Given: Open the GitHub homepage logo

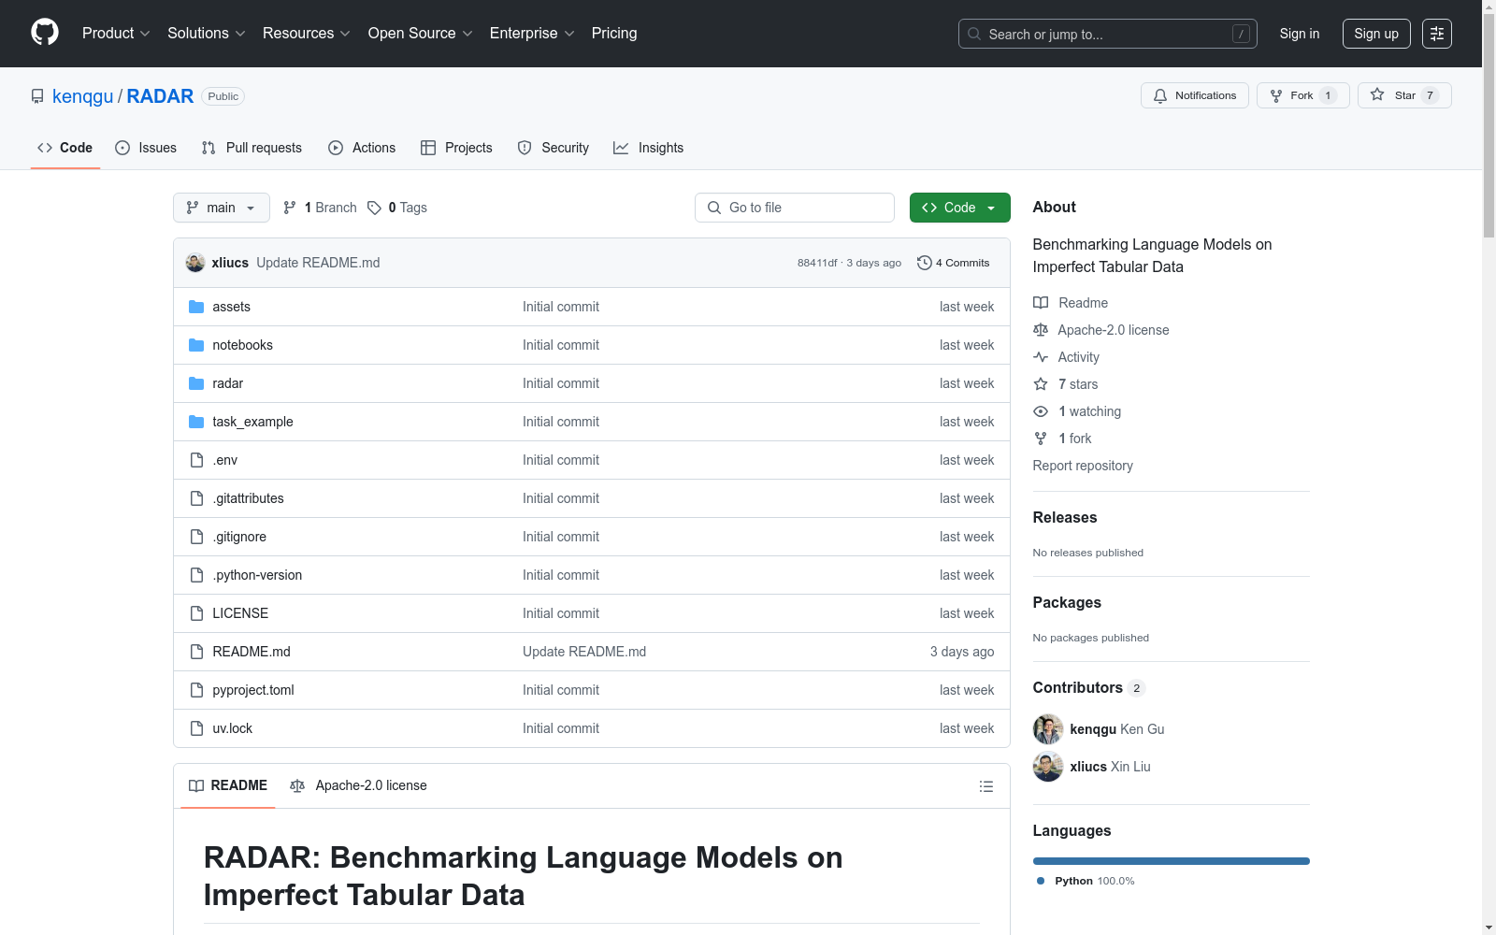Looking at the screenshot, I should (45, 33).
